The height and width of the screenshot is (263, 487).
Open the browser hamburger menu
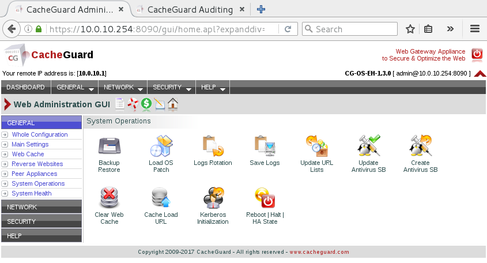click(475, 29)
